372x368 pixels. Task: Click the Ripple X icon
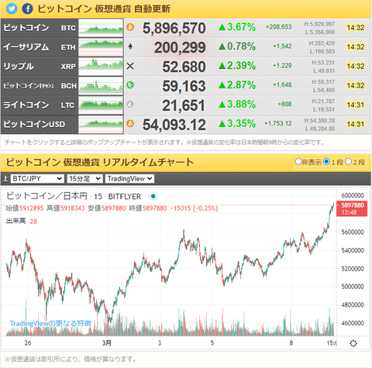(130, 66)
